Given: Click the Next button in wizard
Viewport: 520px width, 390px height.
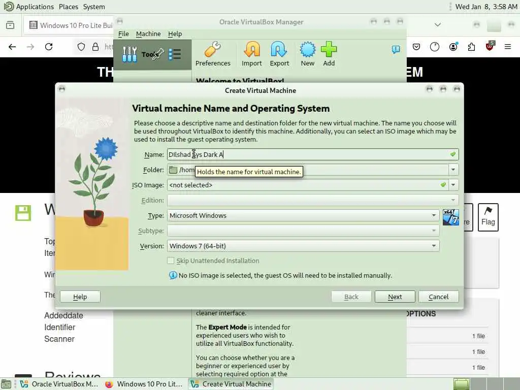Looking at the screenshot, I should (x=395, y=297).
